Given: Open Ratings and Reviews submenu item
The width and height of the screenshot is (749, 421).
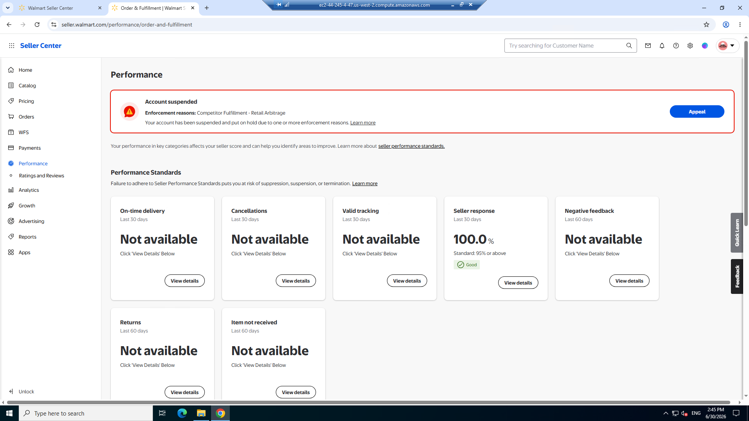Looking at the screenshot, I should pyautogui.click(x=41, y=175).
